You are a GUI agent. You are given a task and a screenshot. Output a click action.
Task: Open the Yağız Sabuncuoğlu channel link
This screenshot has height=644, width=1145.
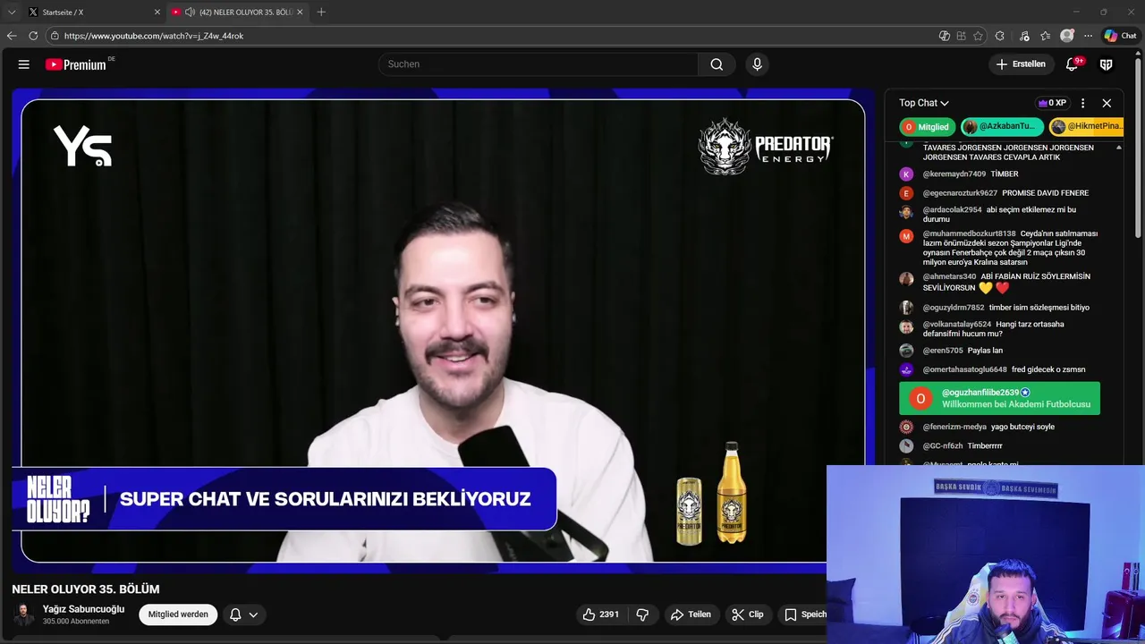83,609
